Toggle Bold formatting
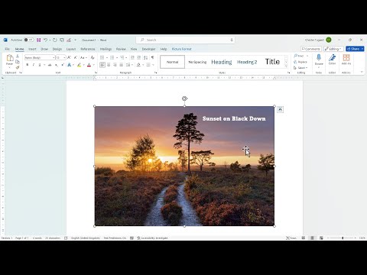 [x=28, y=65]
